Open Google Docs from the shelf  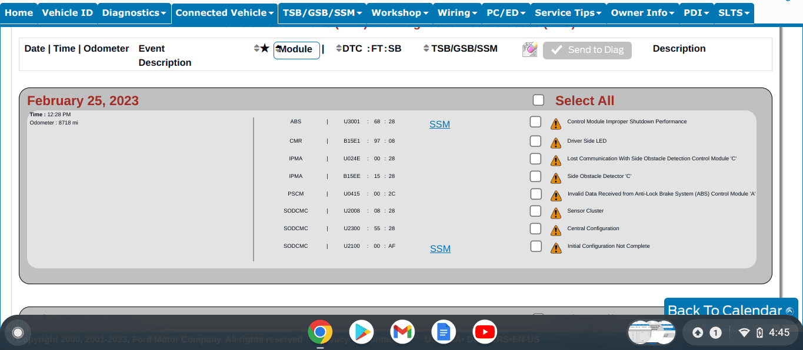pos(444,332)
